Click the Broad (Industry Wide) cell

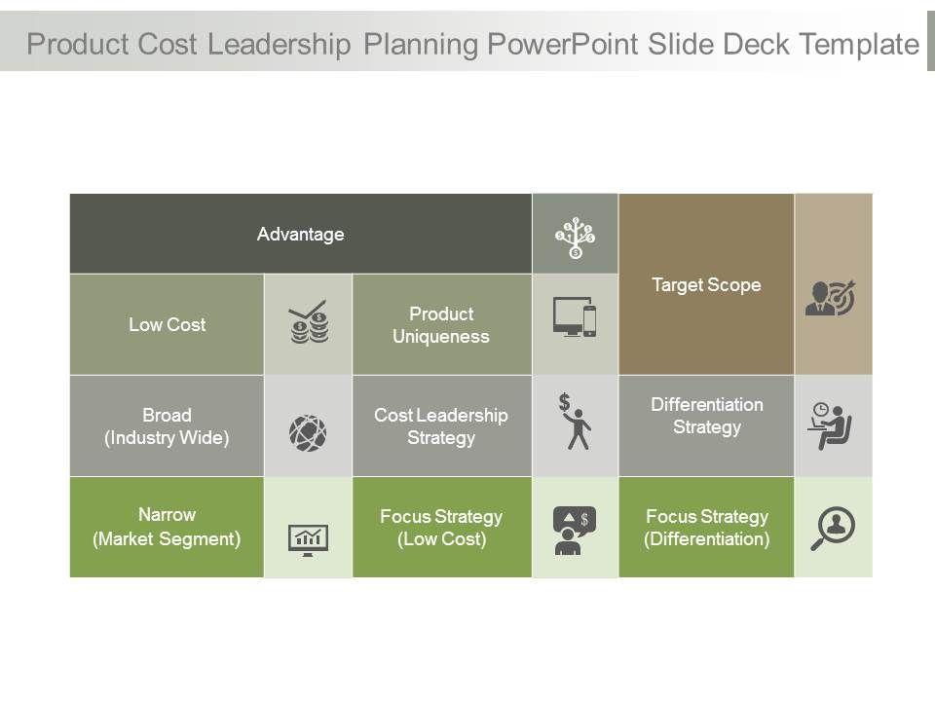click(x=167, y=426)
